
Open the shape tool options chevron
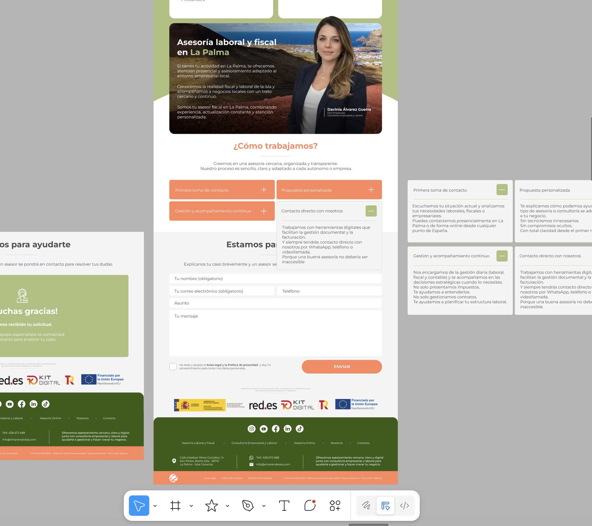[x=228, y=506]
